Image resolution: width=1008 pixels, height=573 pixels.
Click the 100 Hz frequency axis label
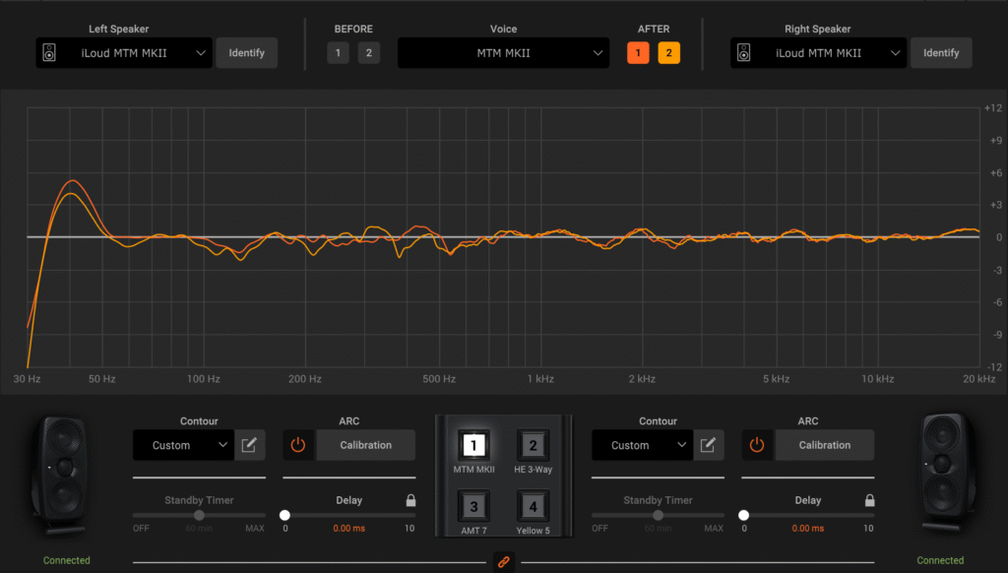(204, 379)
